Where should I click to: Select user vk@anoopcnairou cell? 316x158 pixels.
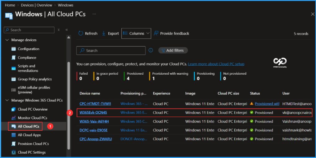click(297, 112)
